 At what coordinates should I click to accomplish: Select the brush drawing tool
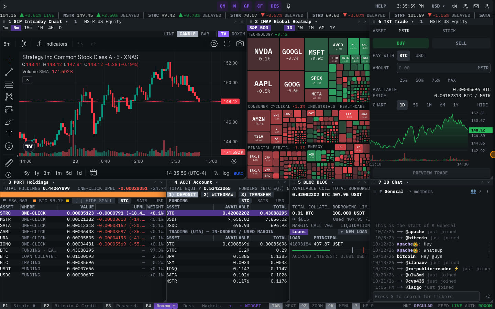pos(9,122)
